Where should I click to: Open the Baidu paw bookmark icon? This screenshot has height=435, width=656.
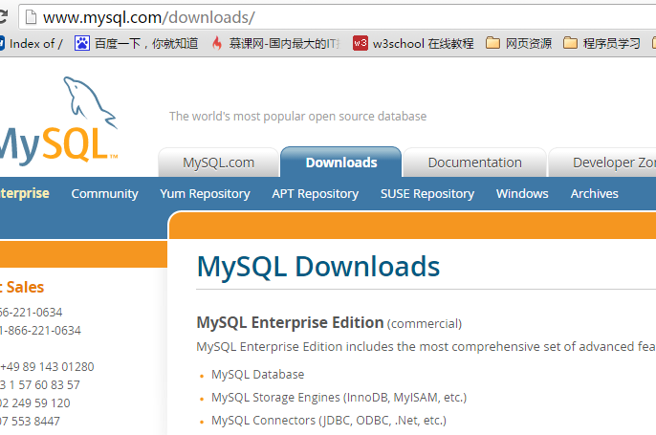pos(82,43)
